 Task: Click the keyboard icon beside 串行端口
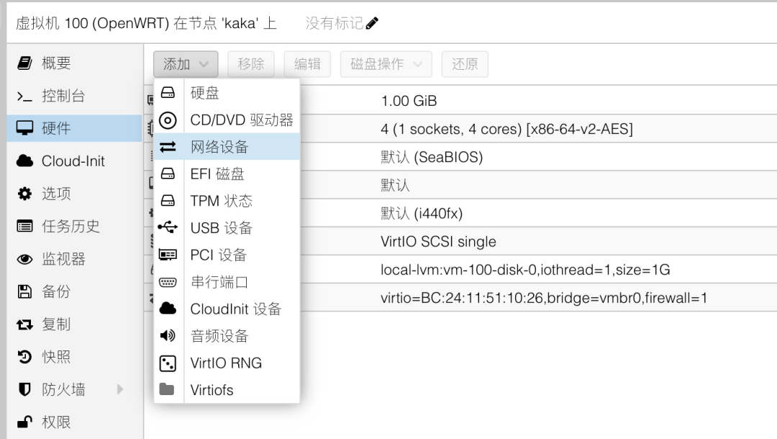[168, 282]
